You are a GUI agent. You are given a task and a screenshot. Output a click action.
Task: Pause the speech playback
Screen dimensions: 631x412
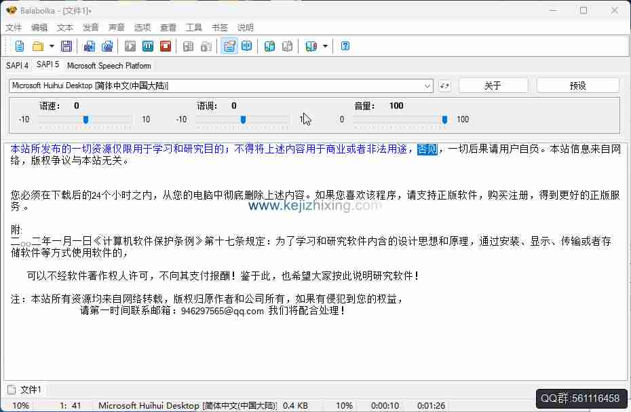coord(148,46)
